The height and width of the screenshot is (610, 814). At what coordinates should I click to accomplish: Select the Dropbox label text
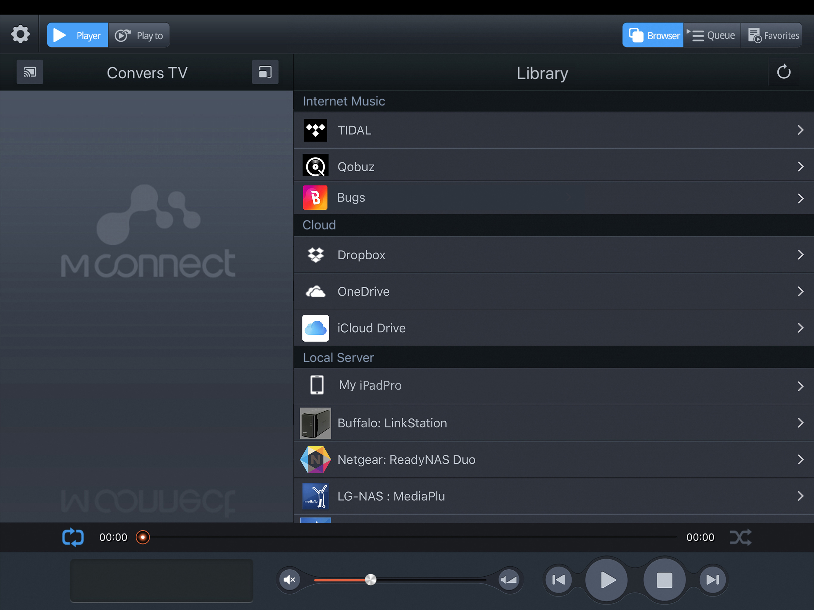361,255
